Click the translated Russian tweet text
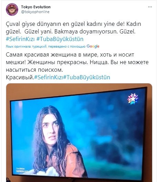 coord(77,66)
